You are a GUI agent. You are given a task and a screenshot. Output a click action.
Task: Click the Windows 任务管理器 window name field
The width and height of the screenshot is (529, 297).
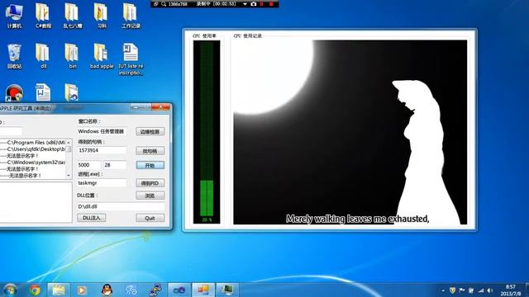102,131
